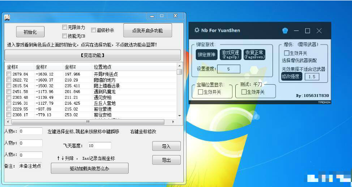The width and height of the screenshot is (352, 187).
Task: Minimize the left coordinate tool window
Action: (x=152, y=16)
